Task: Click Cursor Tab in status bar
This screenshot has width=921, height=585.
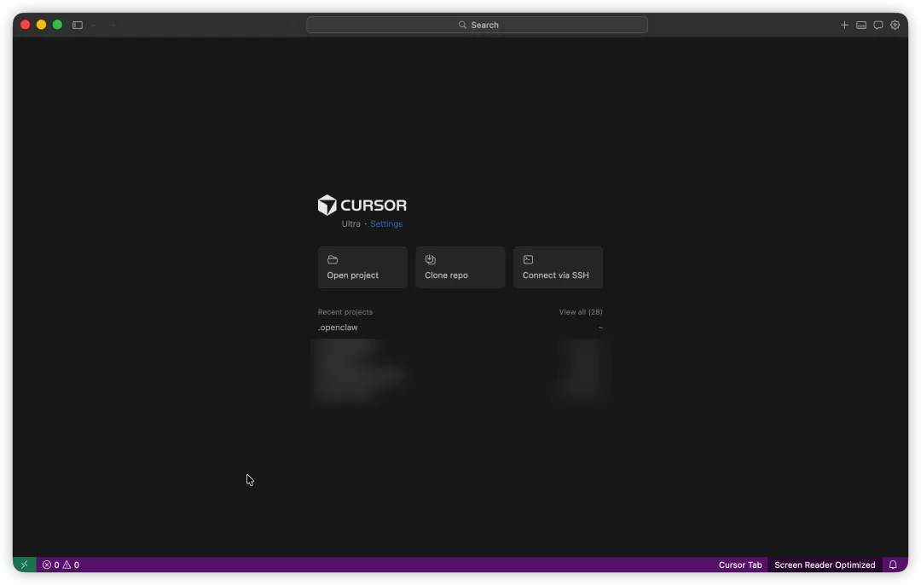Action: [739, 565]
